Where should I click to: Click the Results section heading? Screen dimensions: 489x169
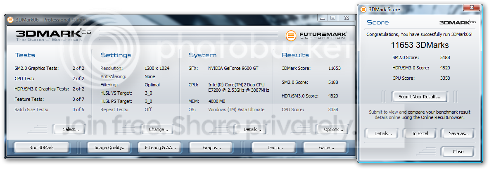click(x=295, y=55)
